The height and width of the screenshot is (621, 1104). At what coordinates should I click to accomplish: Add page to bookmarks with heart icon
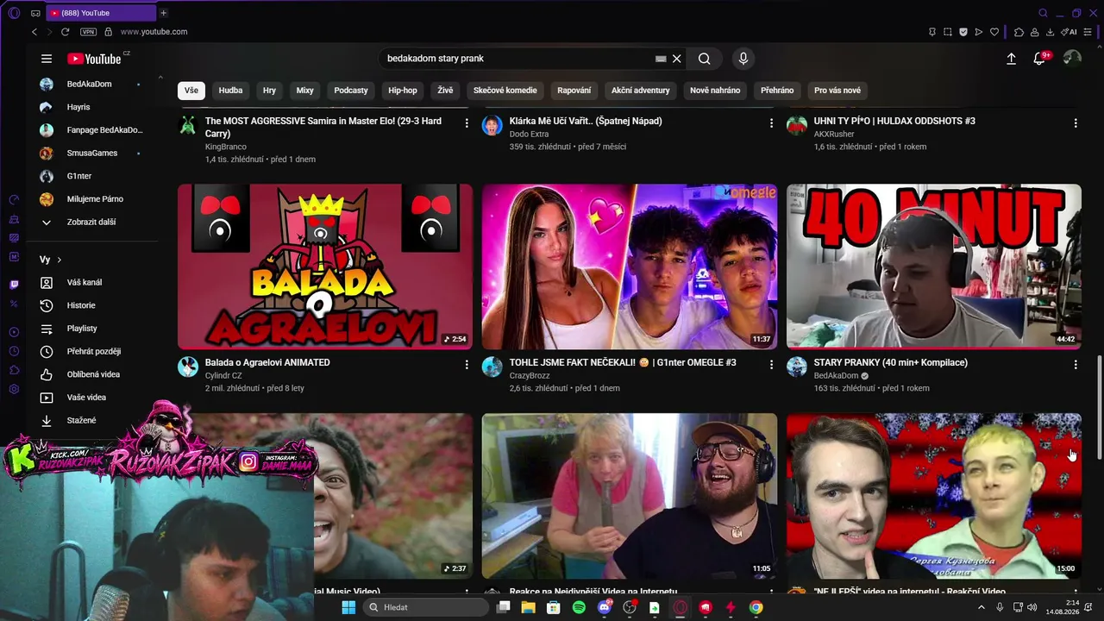coord(994,32)
